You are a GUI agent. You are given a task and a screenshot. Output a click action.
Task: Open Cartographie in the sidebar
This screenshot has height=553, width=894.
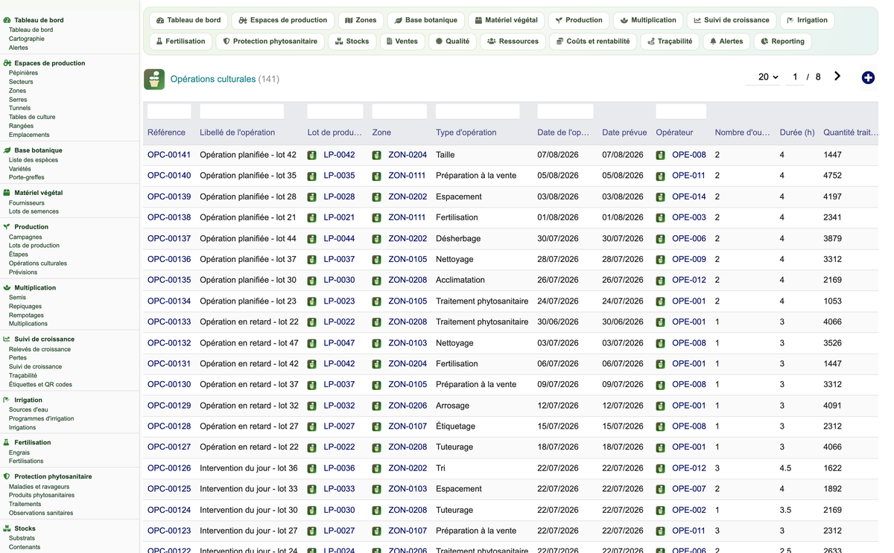pyautogui.click(x=27, y=39)
